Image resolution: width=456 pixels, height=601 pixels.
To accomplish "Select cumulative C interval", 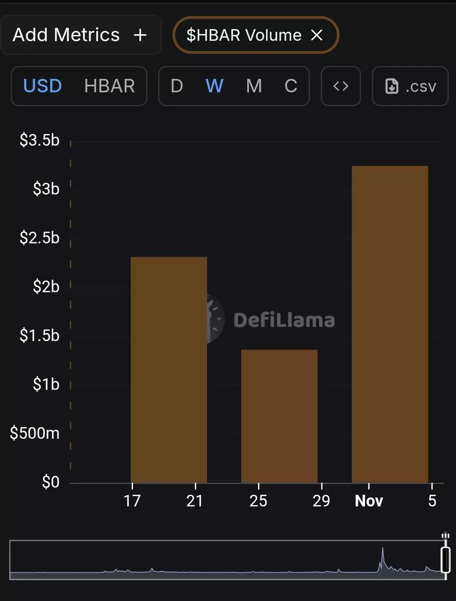I will pos(291,86).
